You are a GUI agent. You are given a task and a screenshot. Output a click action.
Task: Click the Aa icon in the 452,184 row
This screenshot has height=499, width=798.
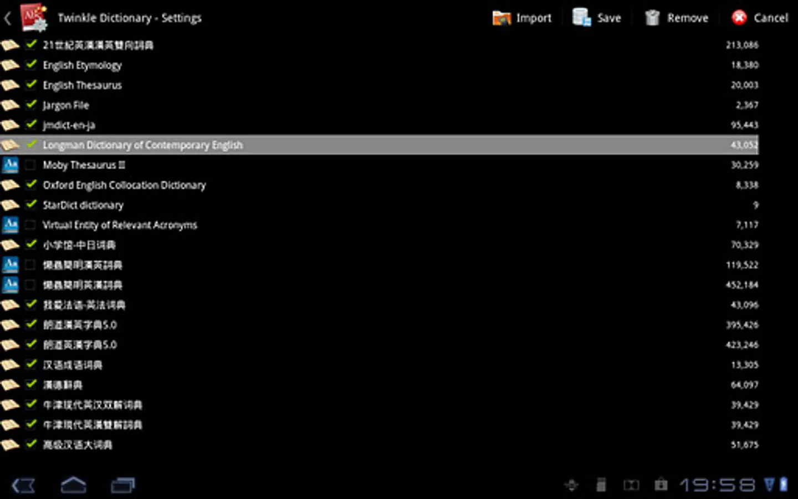coord(11,284)
